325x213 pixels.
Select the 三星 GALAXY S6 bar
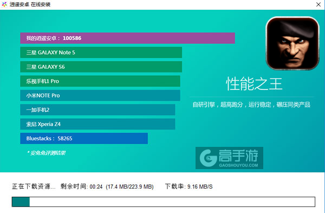[101, 67]
